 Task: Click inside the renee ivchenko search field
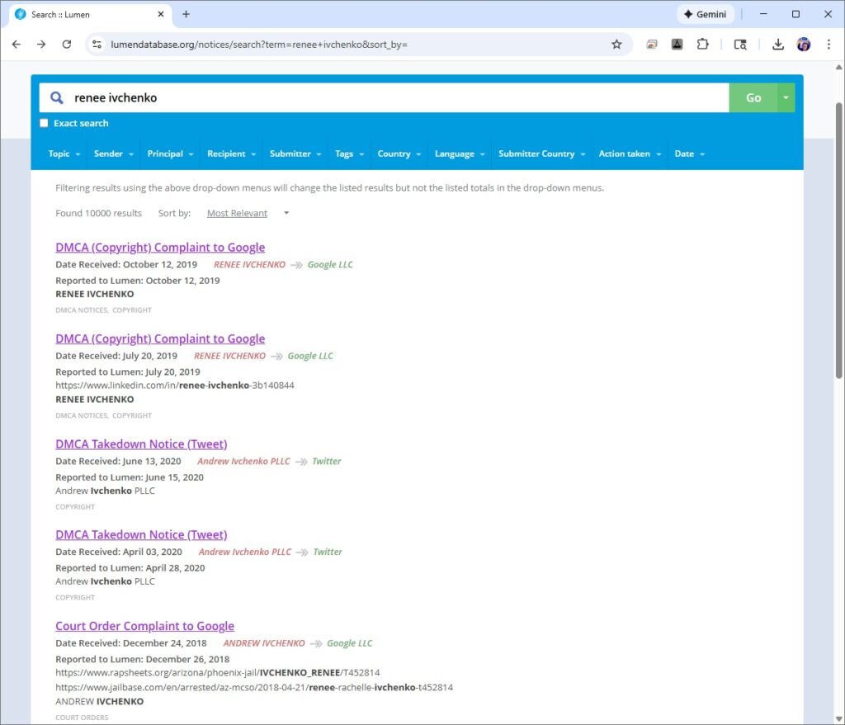396,97
